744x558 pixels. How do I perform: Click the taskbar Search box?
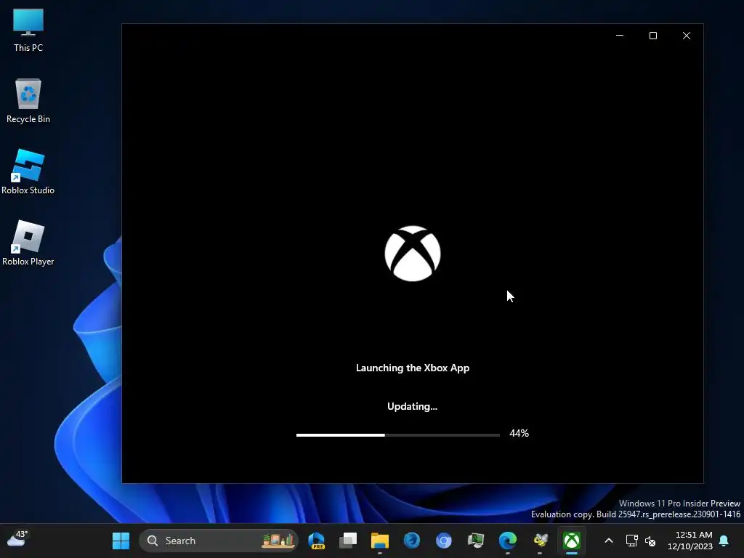coord(219,541)
